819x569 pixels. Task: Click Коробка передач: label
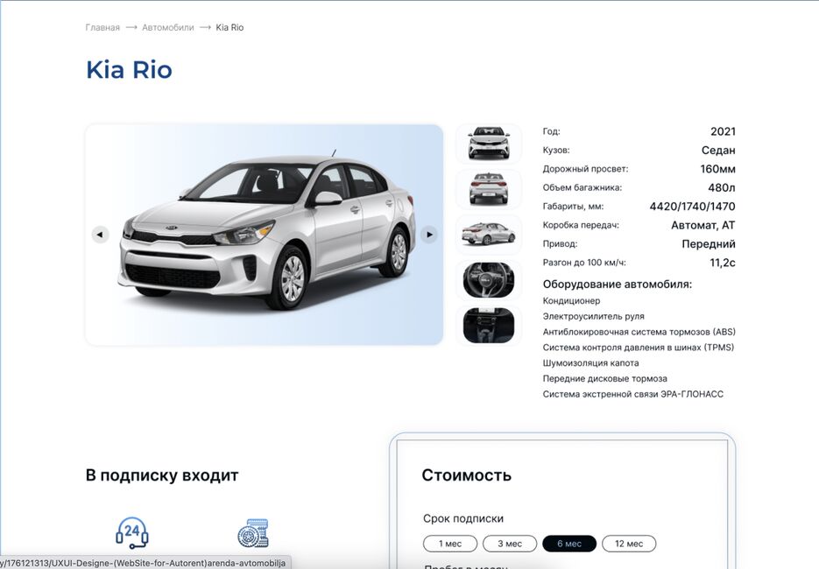pos(581,226)
